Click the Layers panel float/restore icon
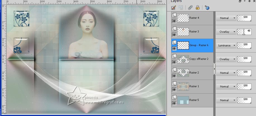 pos(240,1)
